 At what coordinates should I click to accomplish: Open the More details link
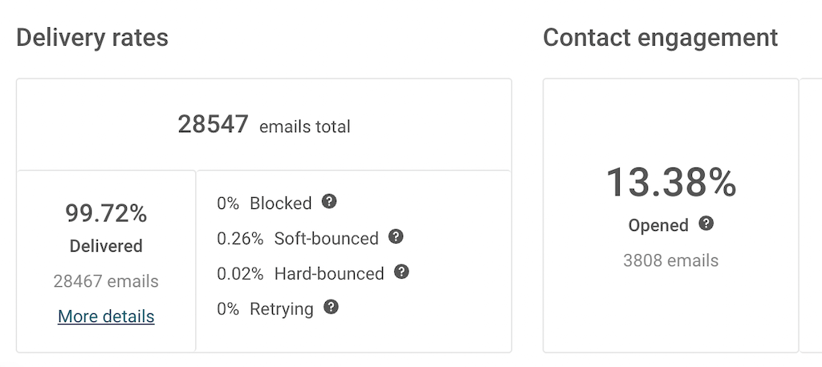(106, 317)
